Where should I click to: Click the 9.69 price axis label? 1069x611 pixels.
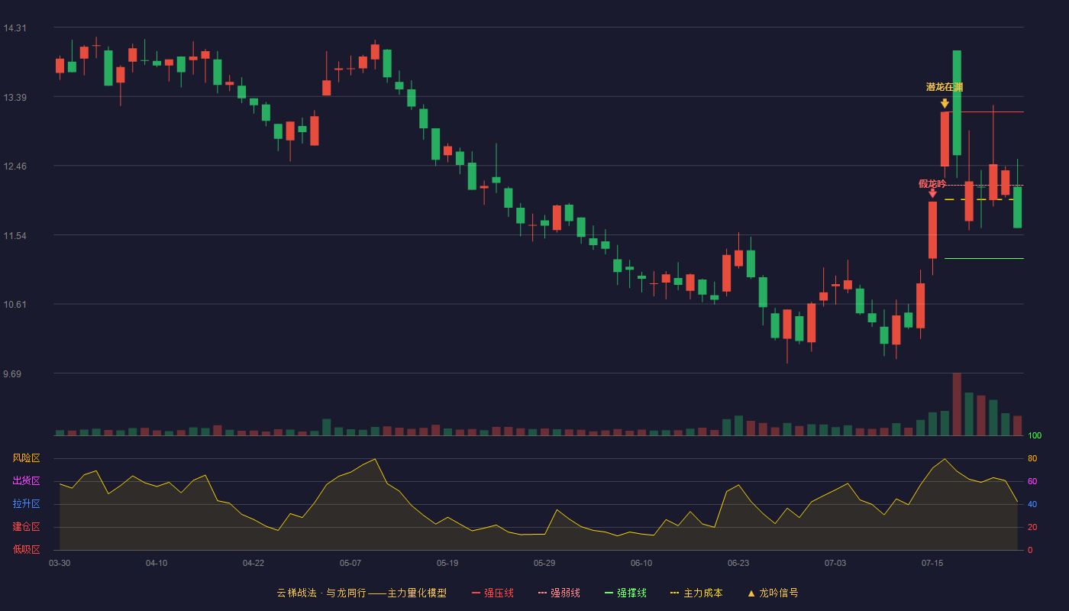click(12, 374)
